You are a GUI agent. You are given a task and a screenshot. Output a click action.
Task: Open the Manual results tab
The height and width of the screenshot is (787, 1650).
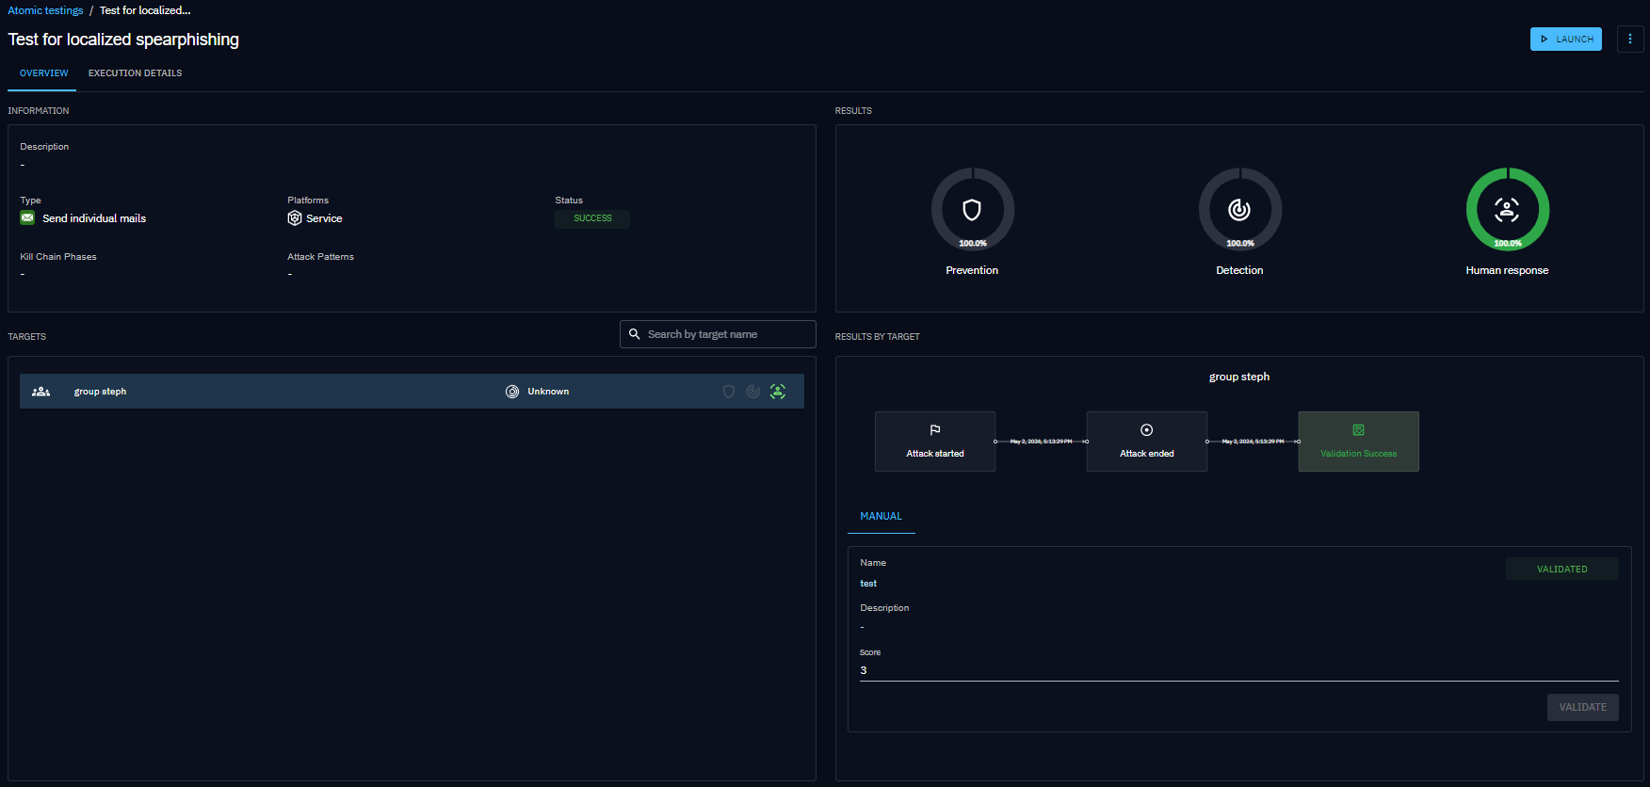tap(881, 517)
